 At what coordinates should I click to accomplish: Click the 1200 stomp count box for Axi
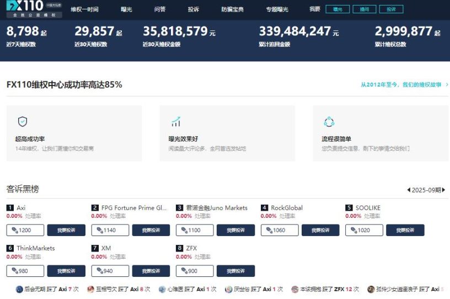[x=25, y=230]
